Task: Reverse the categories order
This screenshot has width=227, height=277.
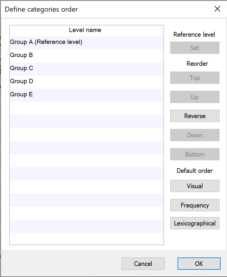Action: [x=195, y=116]
